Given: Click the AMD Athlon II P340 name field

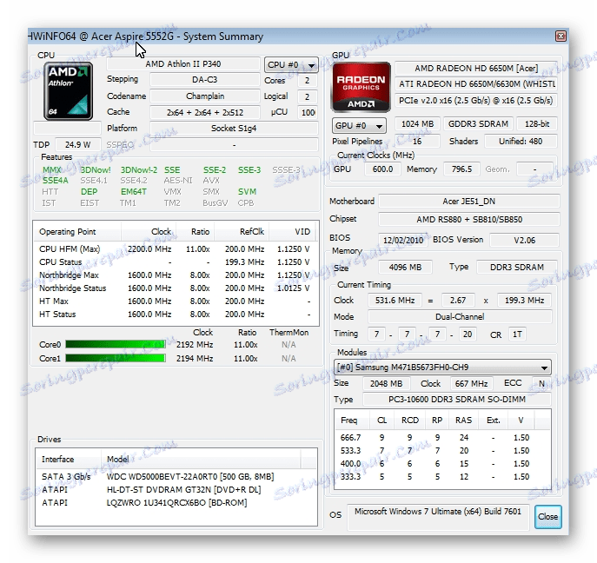Looking at the screenshot, I should (183, 64).
